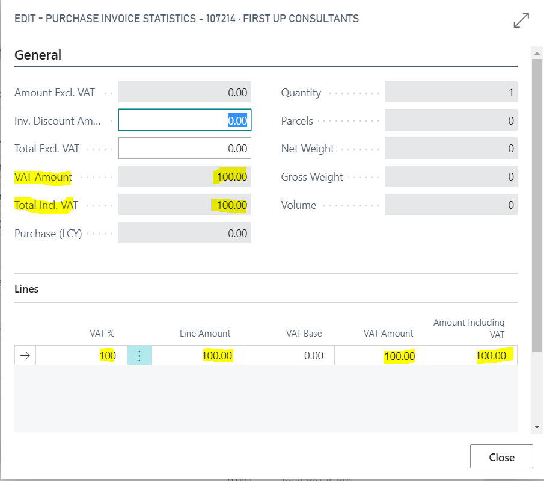The height and width of the screenshot is (481, 544).
Task: Click the VAT Base cell showing 0.00
Action: 289,356
